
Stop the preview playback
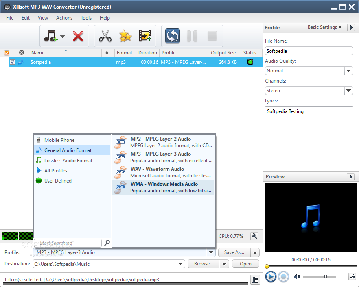point(283,277)
